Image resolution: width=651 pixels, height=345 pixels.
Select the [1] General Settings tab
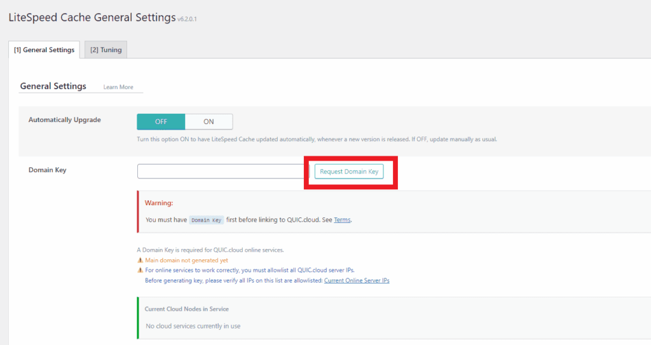click(x=44, y=50)
